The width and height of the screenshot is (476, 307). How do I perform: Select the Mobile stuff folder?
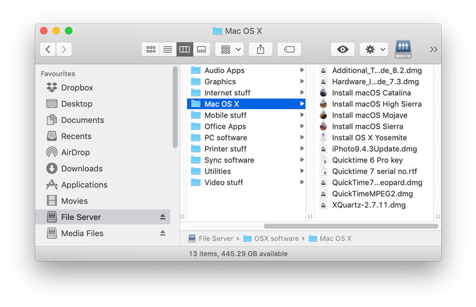(x=246, y=115)
